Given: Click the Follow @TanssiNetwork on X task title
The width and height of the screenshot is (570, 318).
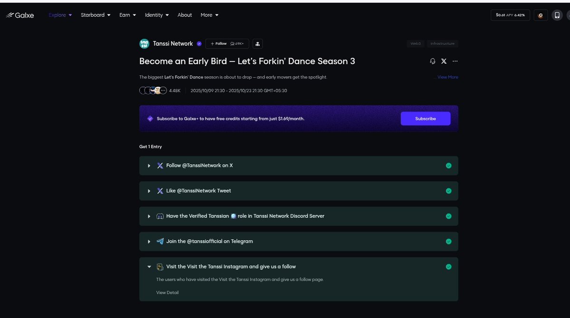Looking at the screenshot, I should (x=199, y=166).
